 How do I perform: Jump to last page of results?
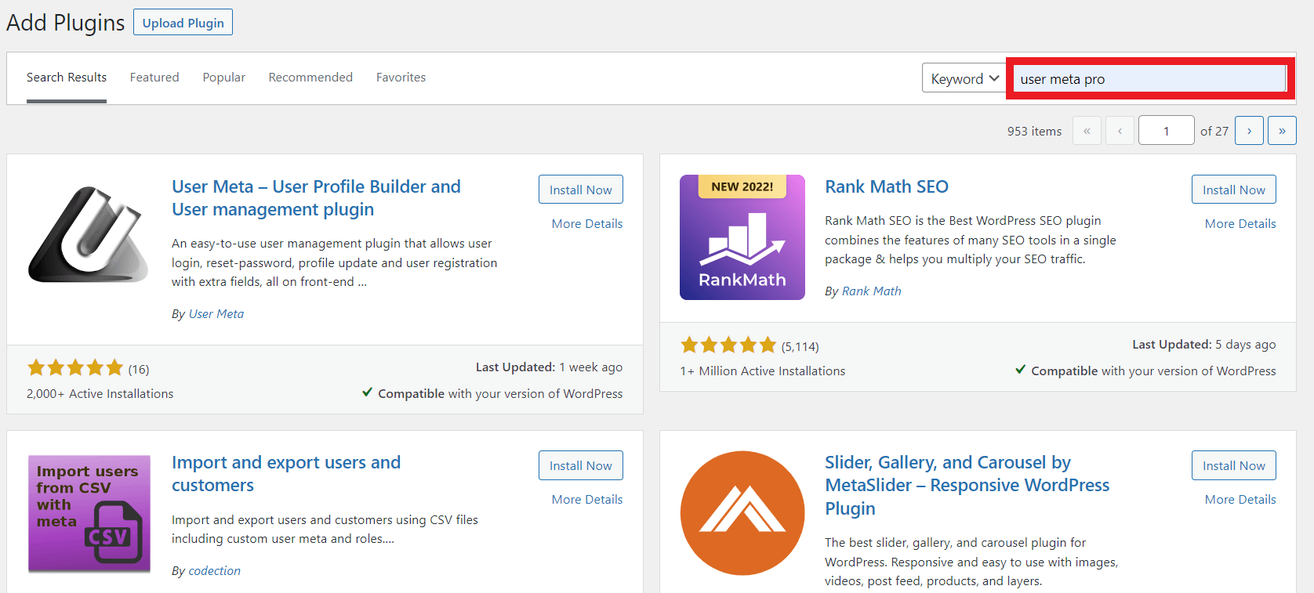(1281, 131)
